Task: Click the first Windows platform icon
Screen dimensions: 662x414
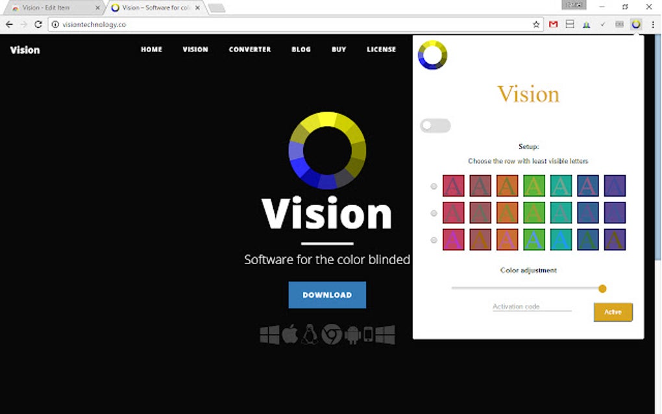Action: [269, 335]
